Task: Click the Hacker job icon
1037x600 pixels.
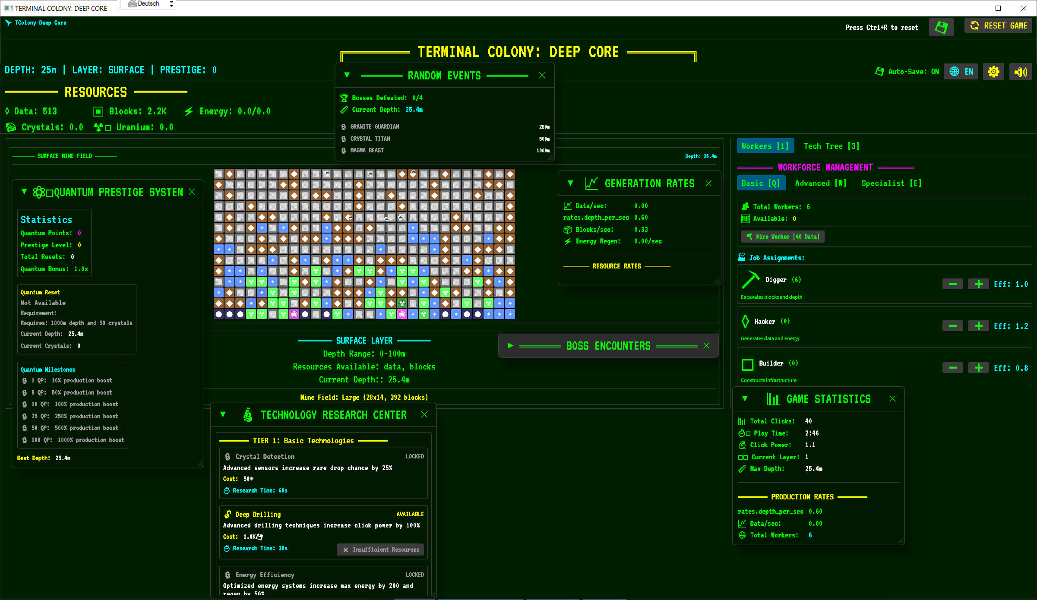Action: point(745,321)
